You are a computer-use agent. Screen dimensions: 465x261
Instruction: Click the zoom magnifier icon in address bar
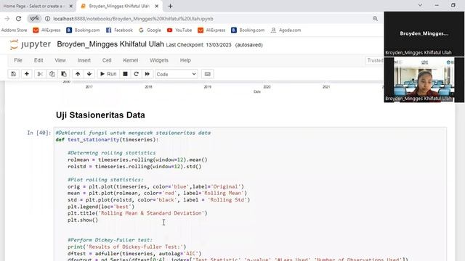tap(375, 19)
